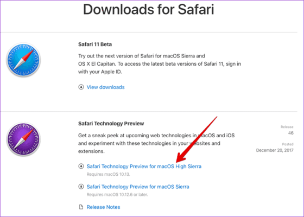Open the View downloads link
This screenshot has height=217, width=304.
tap(105, 87)
